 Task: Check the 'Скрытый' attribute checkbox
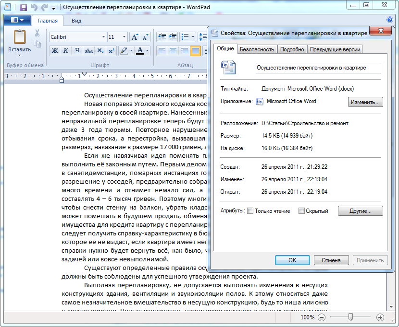click(x=301, y=211)
